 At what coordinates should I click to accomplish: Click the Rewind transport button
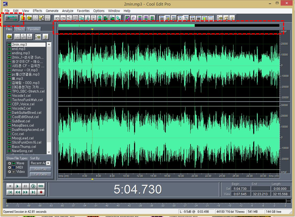point(18,192)
